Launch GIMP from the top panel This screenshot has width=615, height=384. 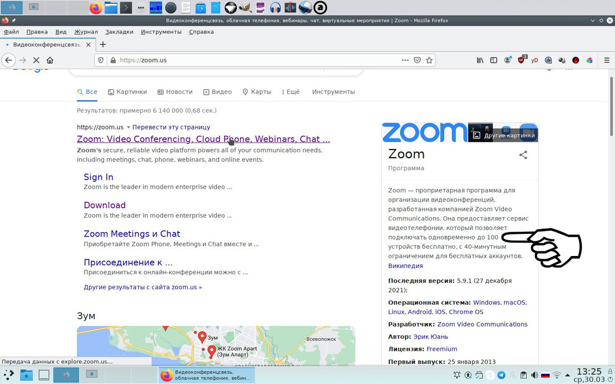(x=245, y=8)
